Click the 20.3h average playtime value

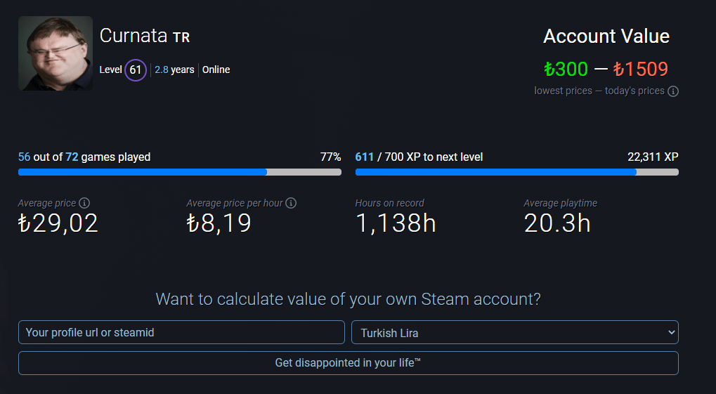coord(557,223)
